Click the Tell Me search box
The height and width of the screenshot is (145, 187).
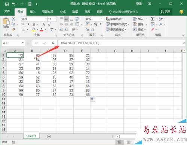(124, 12)
